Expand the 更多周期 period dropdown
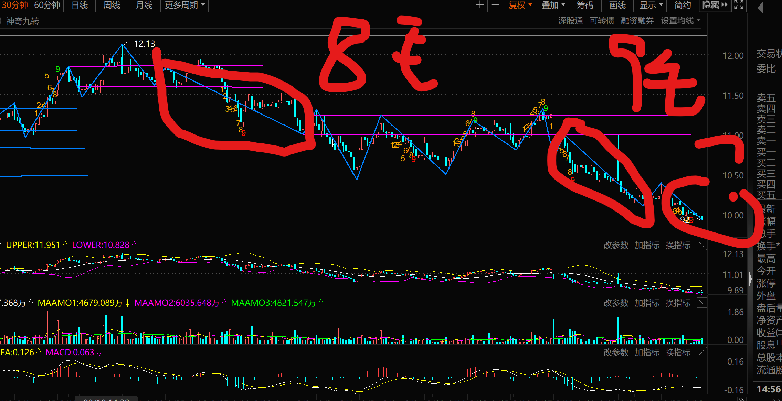 (184, 5)
